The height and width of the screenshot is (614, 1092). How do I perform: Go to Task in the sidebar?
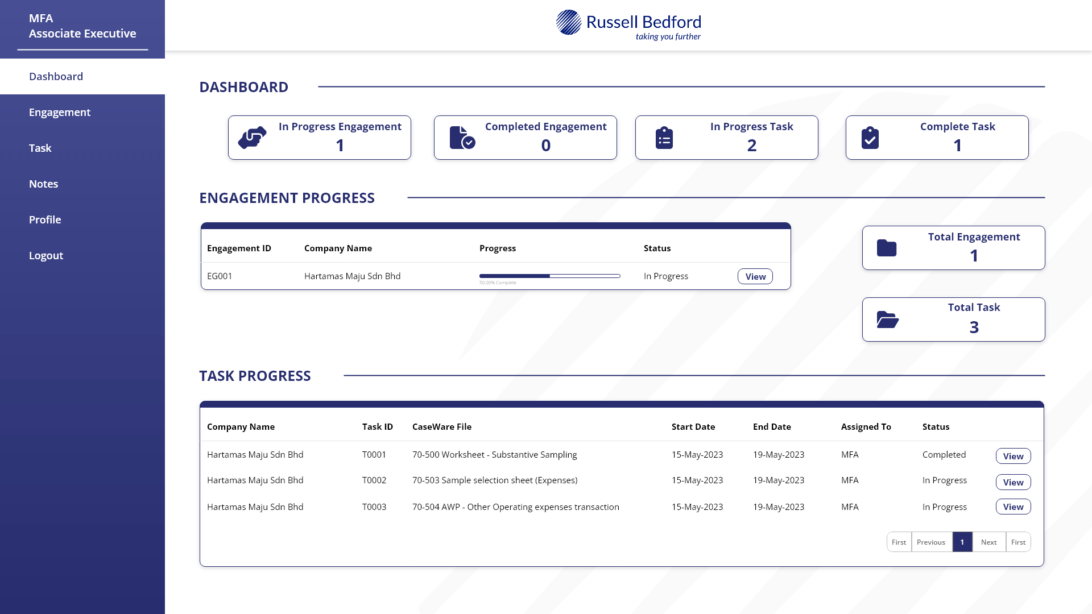click(40, 148)
